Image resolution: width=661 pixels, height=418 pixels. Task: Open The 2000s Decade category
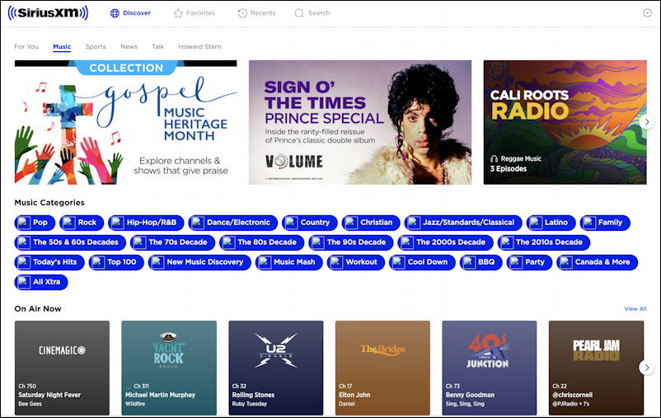point(445,242)
